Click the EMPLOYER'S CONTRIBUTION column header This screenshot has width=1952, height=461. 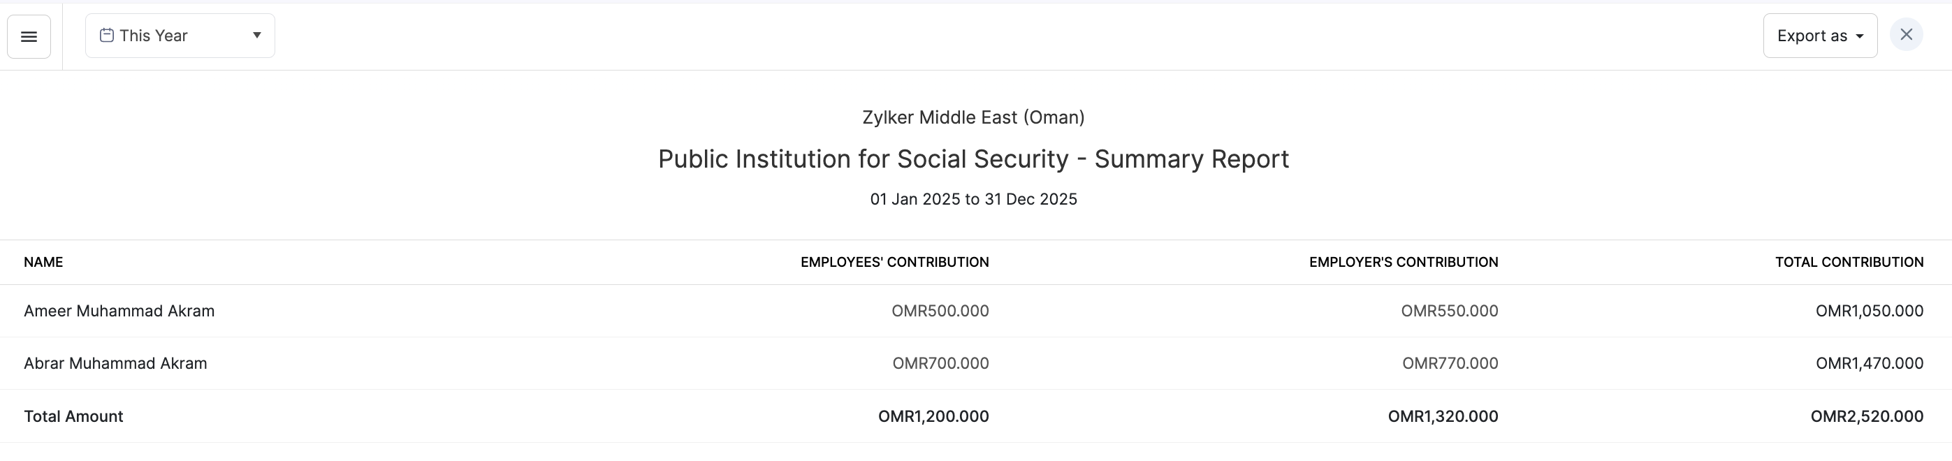coord(1404,262)
